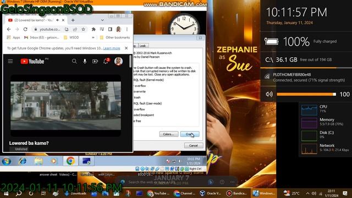Click the Windows 7 taskbar clock
This screenshot has height=198, width=352.
pyautogui.click(x=193, y=161)
